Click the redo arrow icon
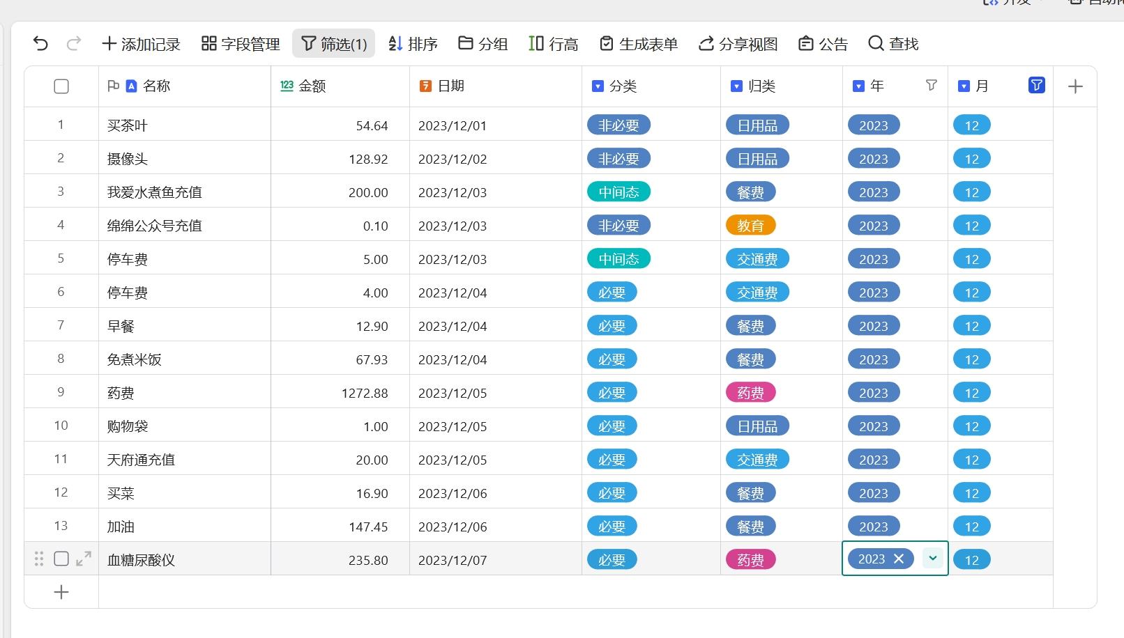The width and height of the screenshot is (1124, 638). point(73,44)
